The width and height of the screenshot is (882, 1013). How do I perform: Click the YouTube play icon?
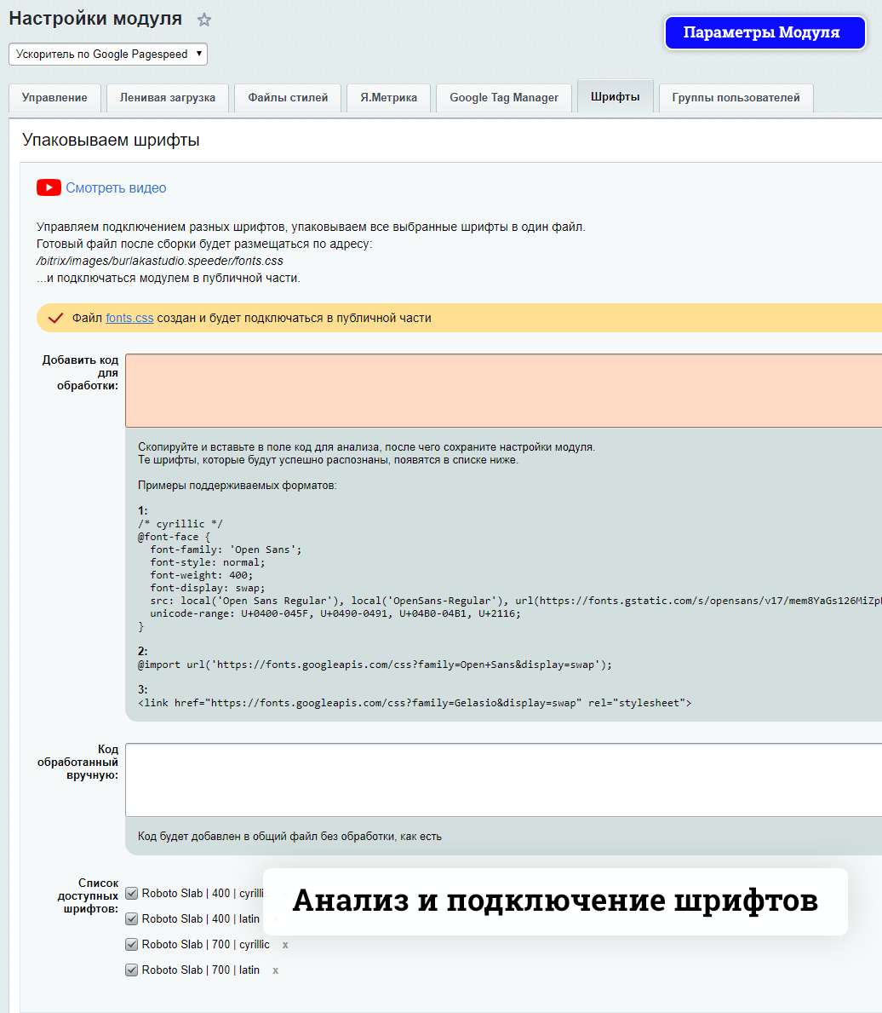coord(49,188)
